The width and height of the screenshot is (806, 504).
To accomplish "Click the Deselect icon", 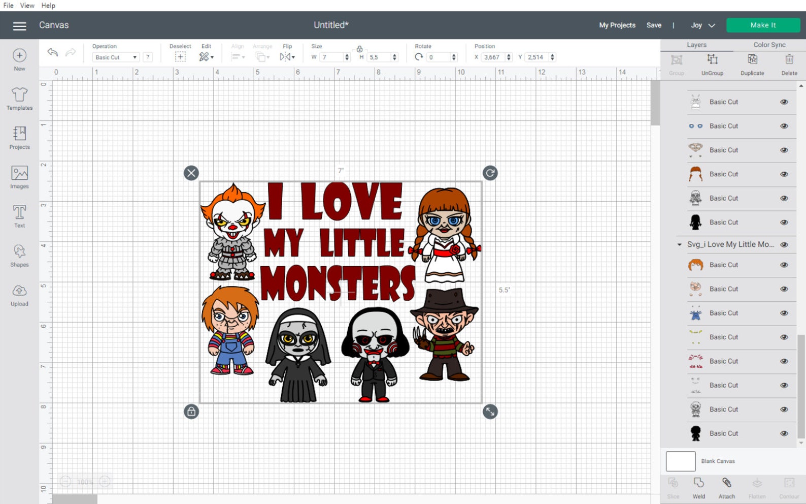I will 180,57.
